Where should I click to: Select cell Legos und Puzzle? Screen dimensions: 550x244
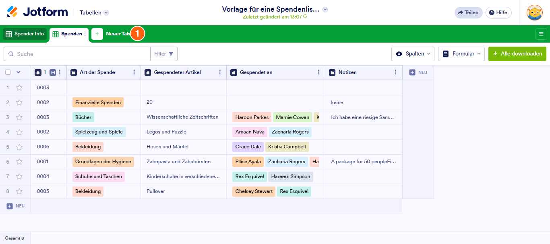click(184, 132)
